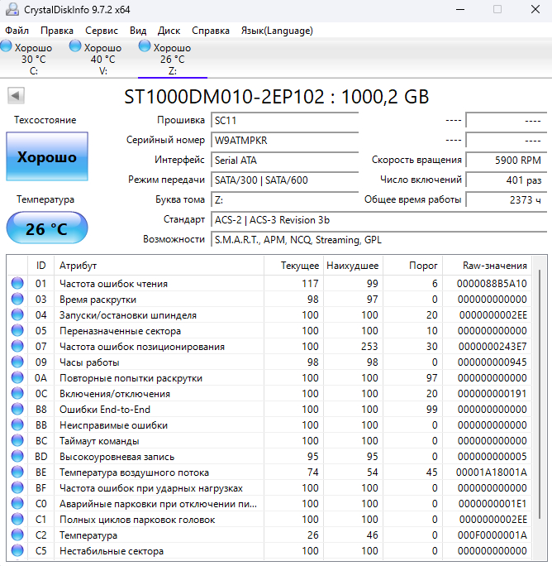Click the CrystalDiskInfo app icon in title bar
552x566 pixels.
click(x=11, y=9)
